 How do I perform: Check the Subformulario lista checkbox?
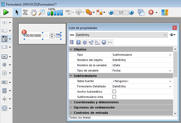pos(114,97)
